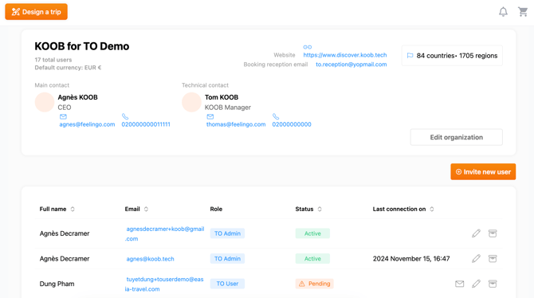Click the Design a trip button
534x298 pixels.
click(36, 12)
